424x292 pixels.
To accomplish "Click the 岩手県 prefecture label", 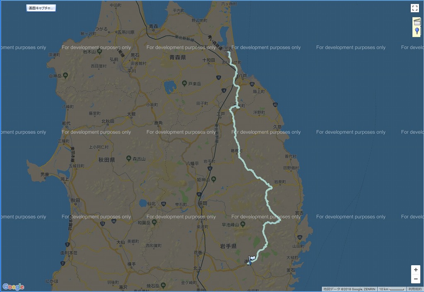I will [228, 246].
